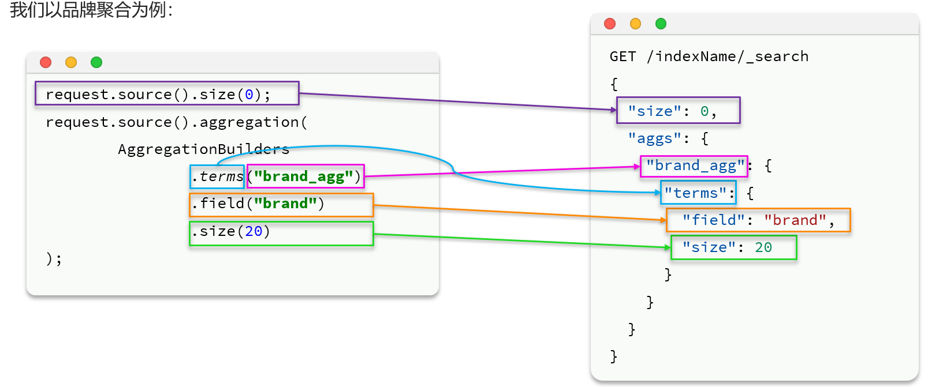This screenshot has width=928, height=387.
Task: Click the green maximize dot on the right window
Action: point(661,24)
